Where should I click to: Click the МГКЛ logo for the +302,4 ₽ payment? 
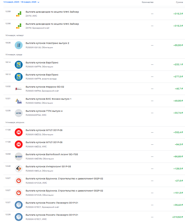(19, 132)
